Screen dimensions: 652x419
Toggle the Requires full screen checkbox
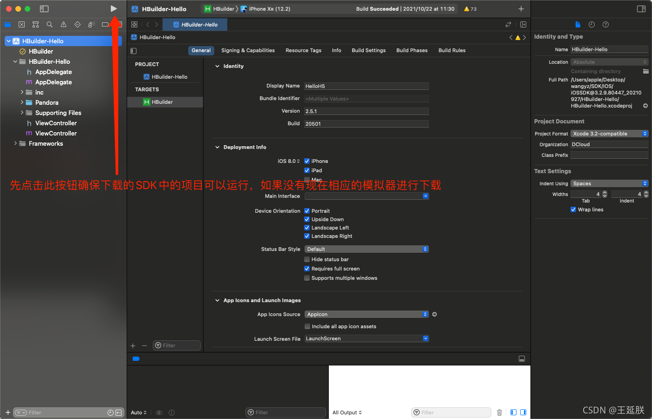pos(307,269)
